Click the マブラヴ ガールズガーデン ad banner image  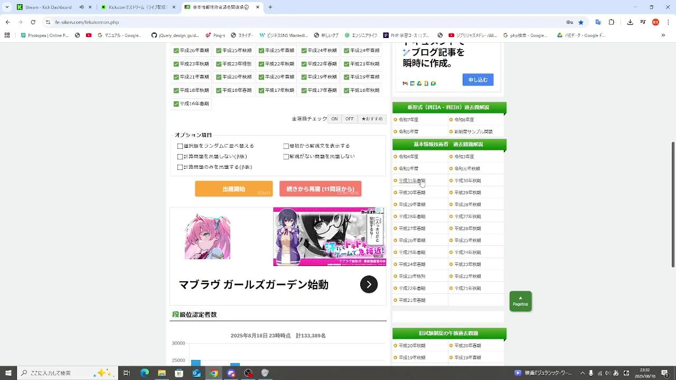330,236
